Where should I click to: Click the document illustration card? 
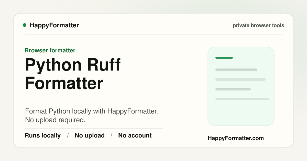click(241, 86)
